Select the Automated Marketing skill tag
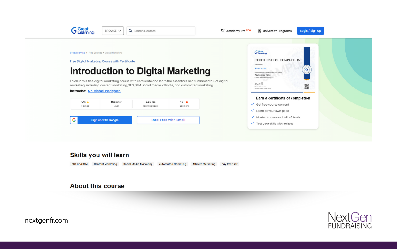This screenshot has height=249, width=397. tap(173, 164)
